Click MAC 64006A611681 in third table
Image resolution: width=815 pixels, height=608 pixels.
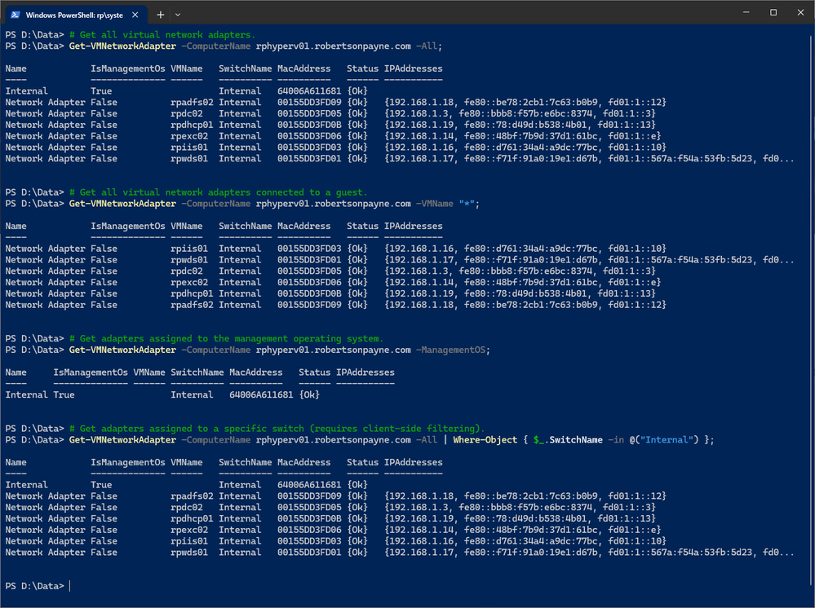[261, 394]
